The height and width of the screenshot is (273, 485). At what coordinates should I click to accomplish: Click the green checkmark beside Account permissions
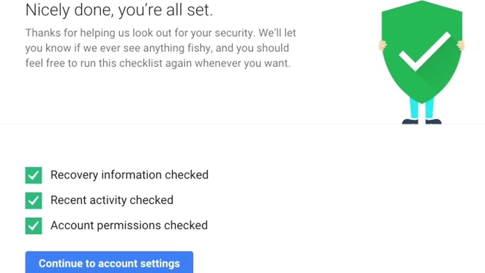[34, 226]
